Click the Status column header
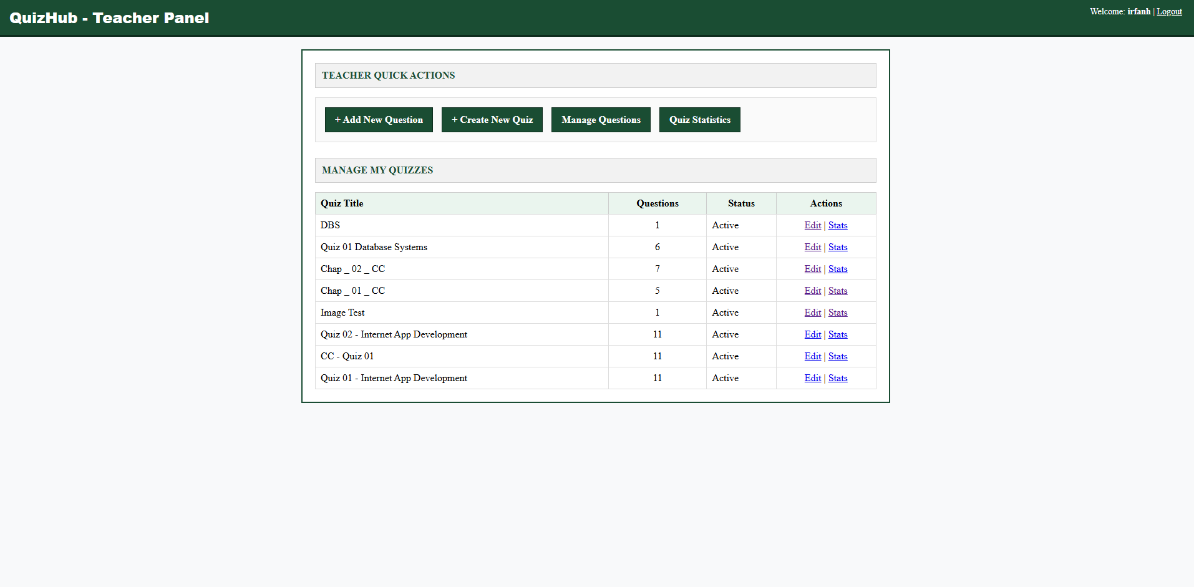 741,203
